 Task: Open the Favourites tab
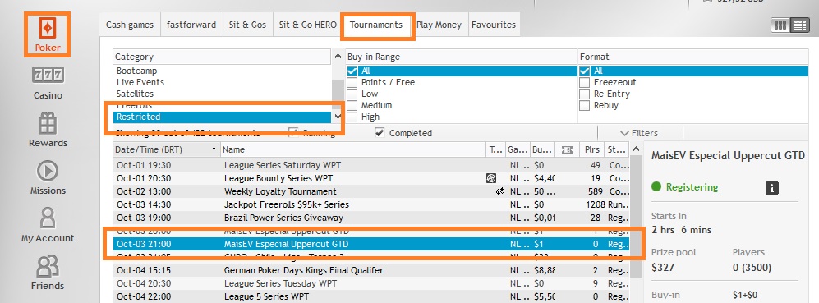[494, 25]
